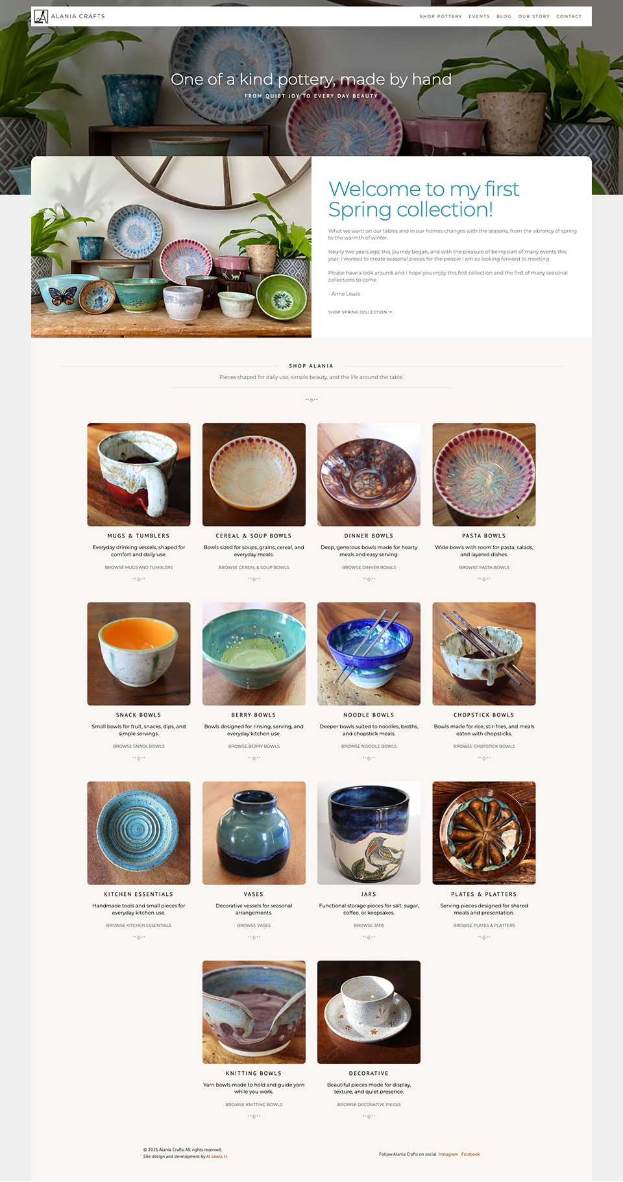The image size is (623, 1182).
Task: Browse Chopstick Bowls category link
Action: 484,746
